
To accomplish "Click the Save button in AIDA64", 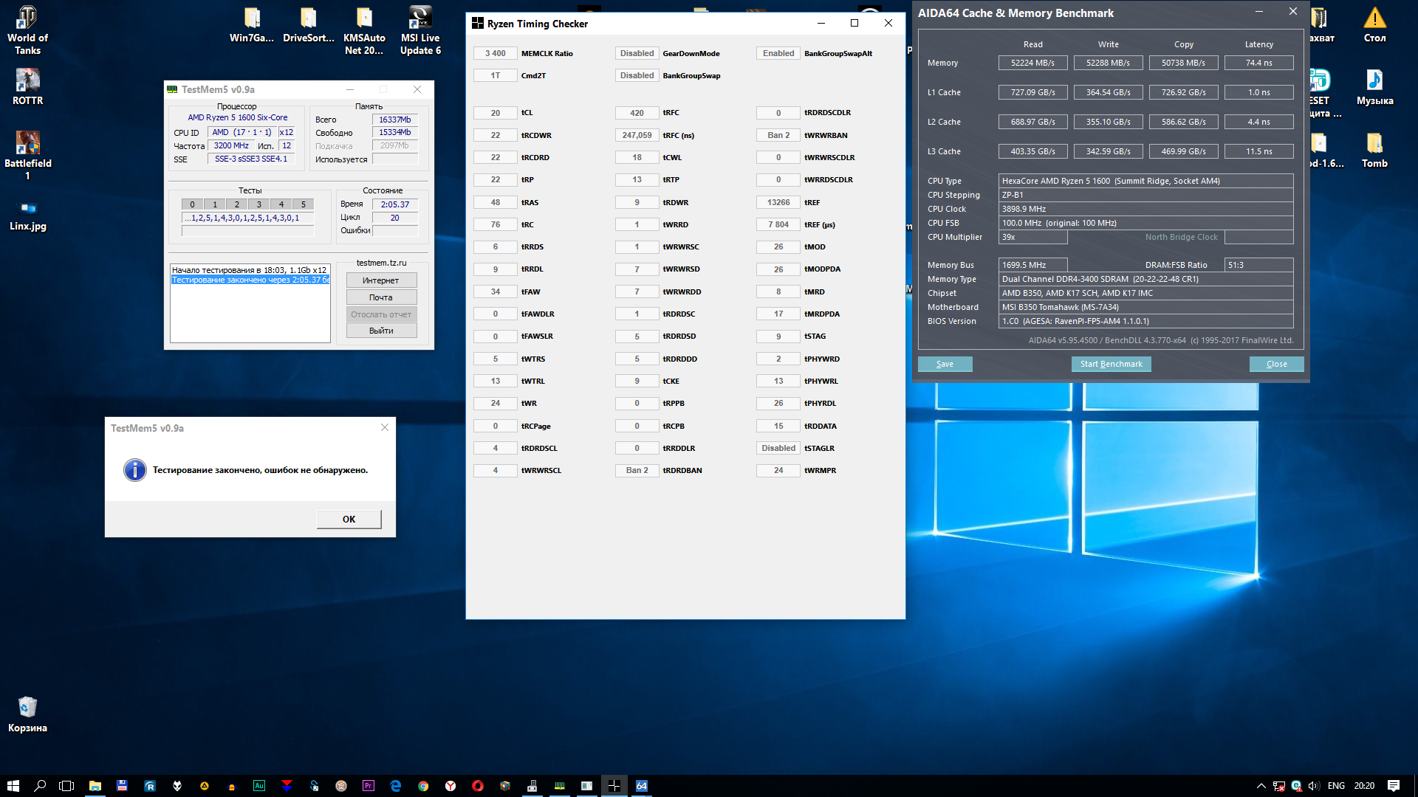I will (x=945, y=364).
